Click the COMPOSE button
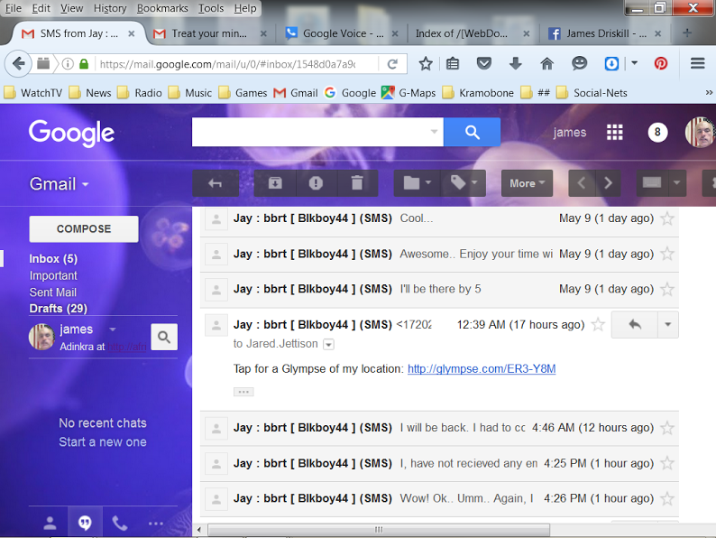The height and width of the screenshot is (538, 716). click(x=84, y=229)
